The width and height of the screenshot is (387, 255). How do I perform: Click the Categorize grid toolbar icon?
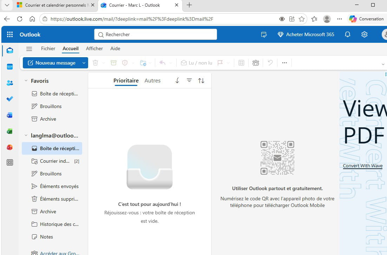point(241,63)
